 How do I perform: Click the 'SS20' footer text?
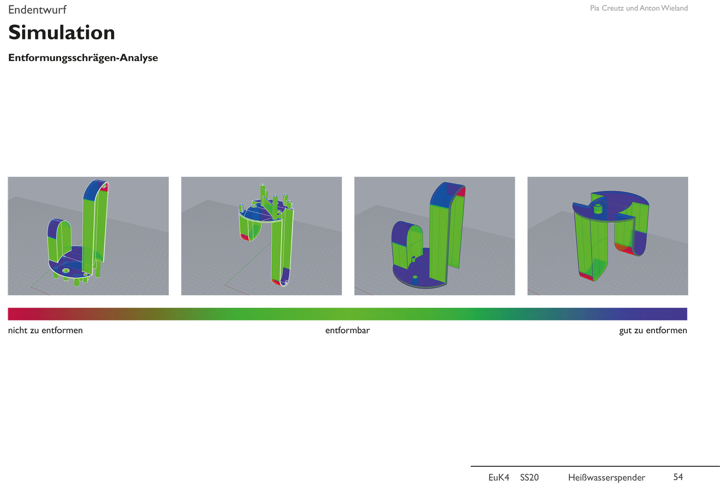click(529, 477)
